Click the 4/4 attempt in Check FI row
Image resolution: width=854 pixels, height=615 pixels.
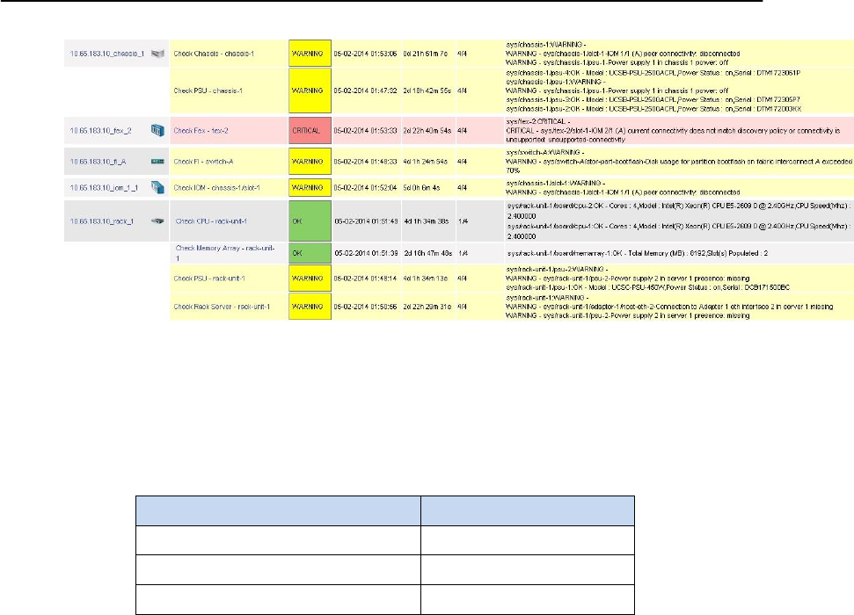[x=462, y=162]
